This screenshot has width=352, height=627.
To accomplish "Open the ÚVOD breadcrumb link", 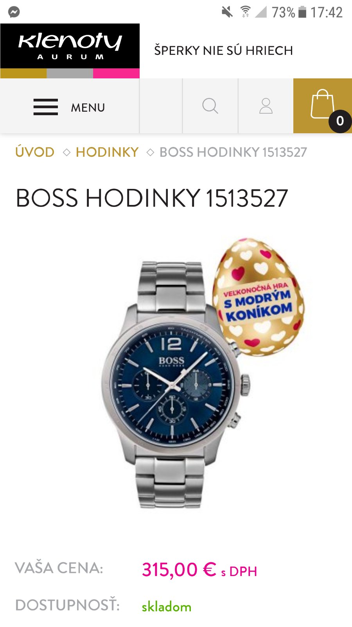I will [x=35, y=152].
